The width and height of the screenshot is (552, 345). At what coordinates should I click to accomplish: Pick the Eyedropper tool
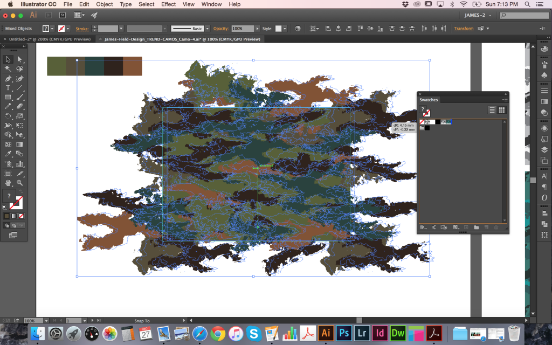(8, 154)
